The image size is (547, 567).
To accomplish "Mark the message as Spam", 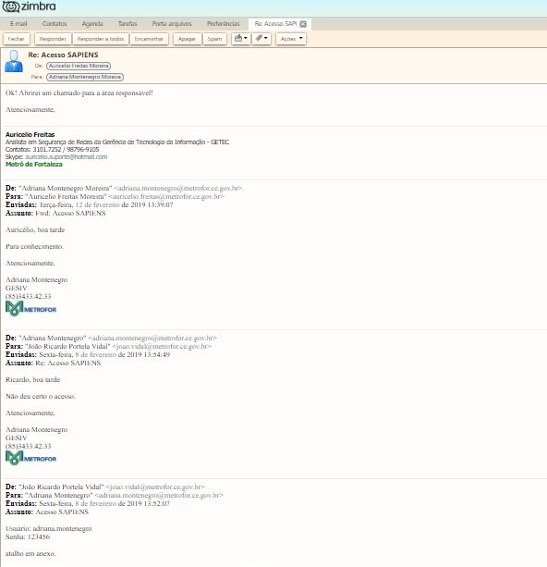I will [214, 39].
